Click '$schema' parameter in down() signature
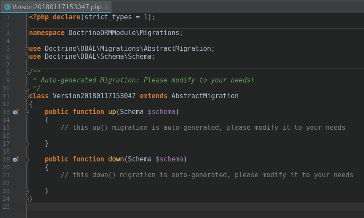The width and height of the screenshot is (364, 218). (x=169, y=159)
